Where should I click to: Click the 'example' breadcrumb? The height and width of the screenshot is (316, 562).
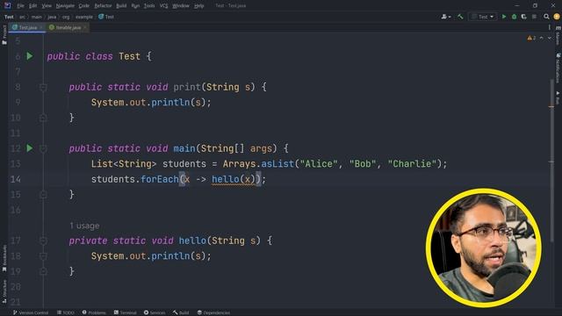point(84,17)
